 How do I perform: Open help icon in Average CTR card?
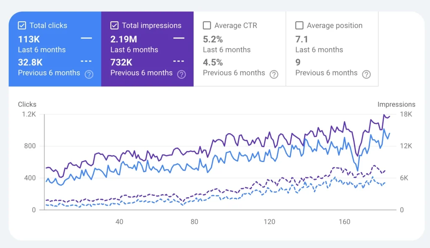(x=274, y=74)
